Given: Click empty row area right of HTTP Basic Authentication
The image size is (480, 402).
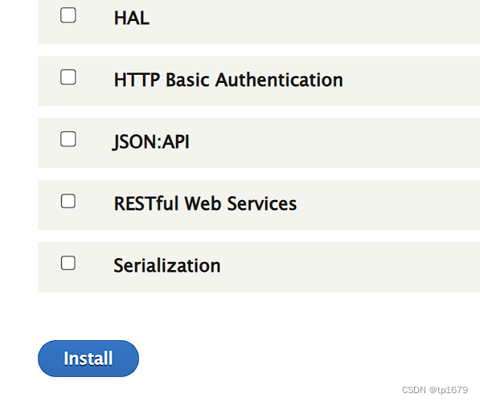Looking at the screenshot, I should 412,81.
